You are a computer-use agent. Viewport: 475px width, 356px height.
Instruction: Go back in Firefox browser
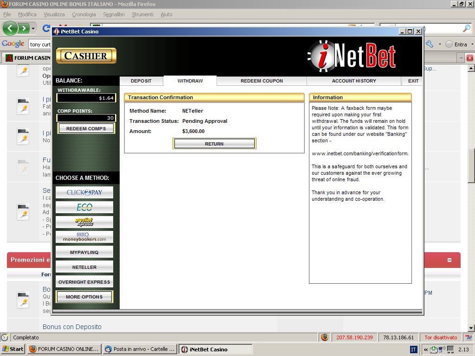[x=10, y=28]
